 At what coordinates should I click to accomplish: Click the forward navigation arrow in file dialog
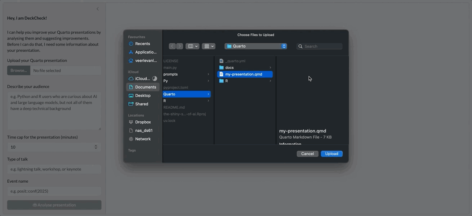[x=179, y=46]
